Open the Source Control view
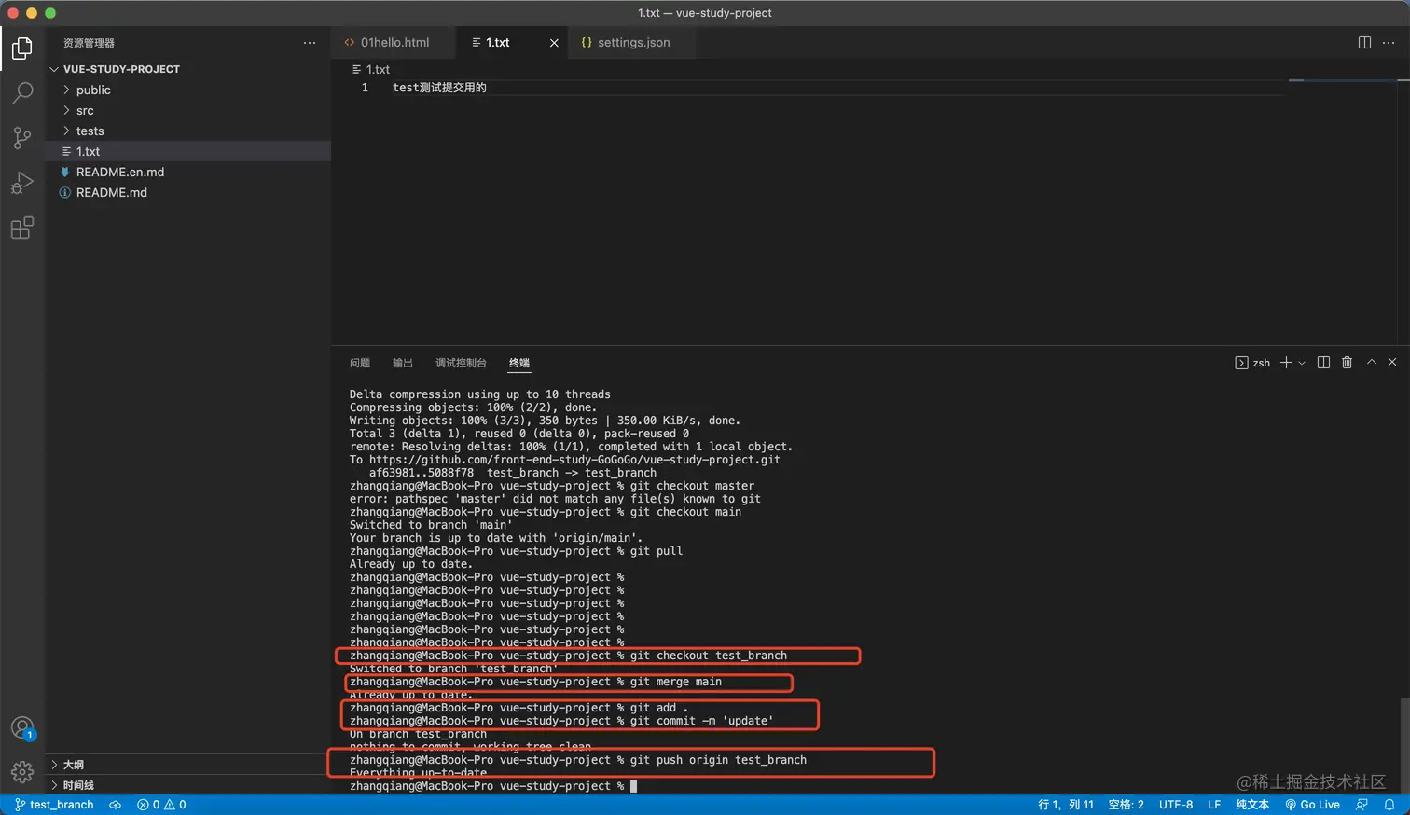The height and width of the screenshot is (815, 1410). click(x=22, y=138)
